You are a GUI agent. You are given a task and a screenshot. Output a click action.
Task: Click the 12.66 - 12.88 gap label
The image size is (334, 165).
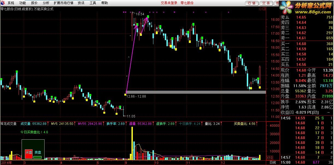click(x=136, y=96)
